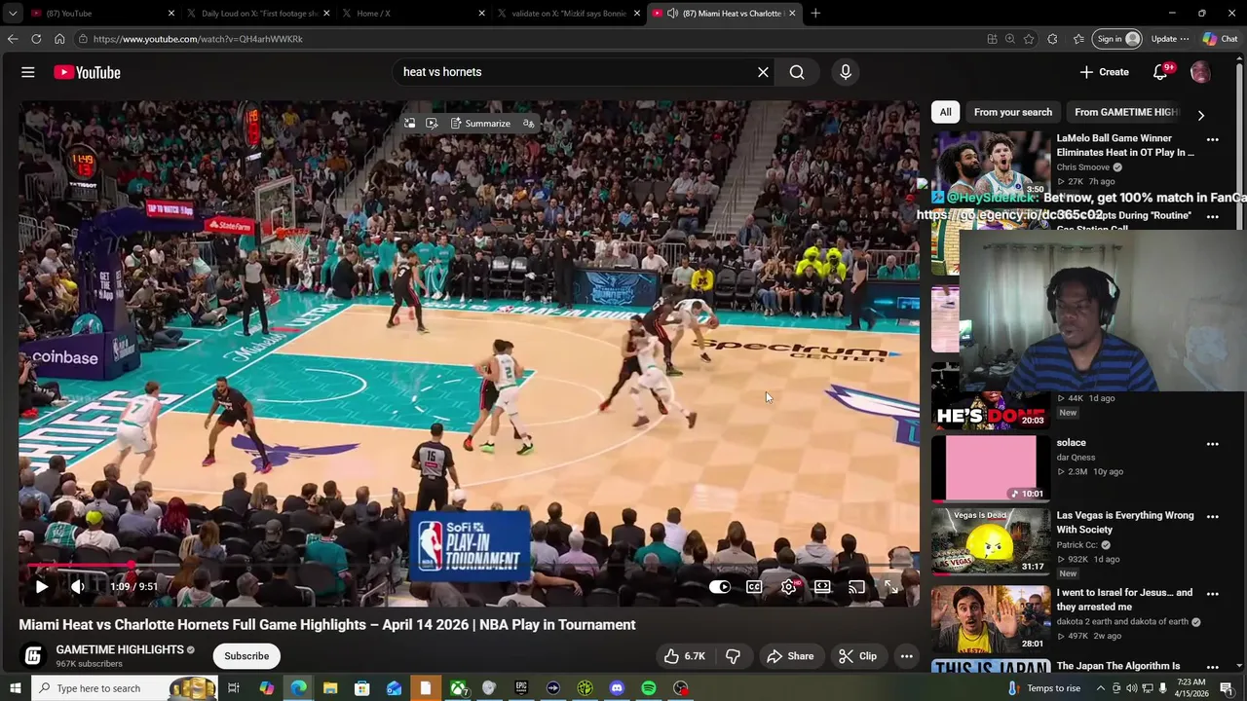Click the Create button

[x=1104, y=72]
